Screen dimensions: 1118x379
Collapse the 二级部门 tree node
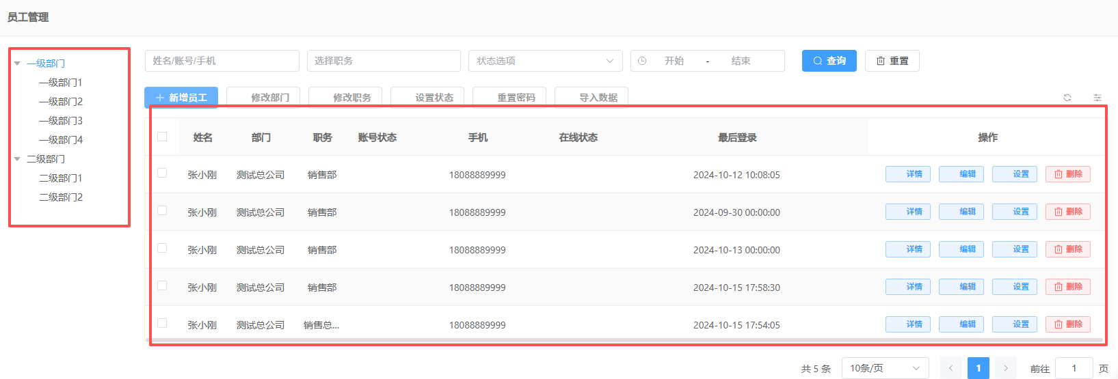(x=17, y=159)
